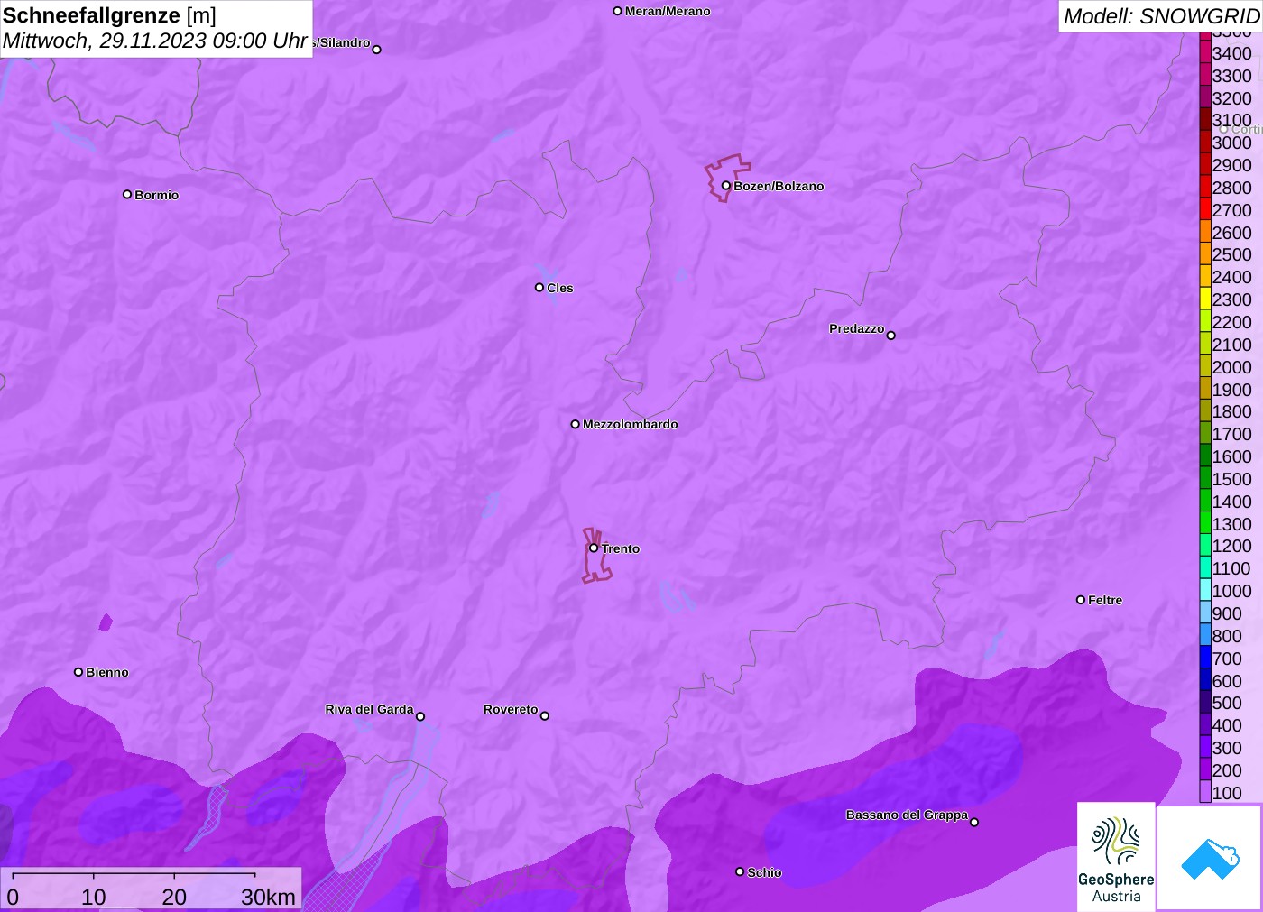The height and width of the screenshot is (912, 1263).
Task: Click the Bozen/Bolzano label text
Action: pos(779,186)
